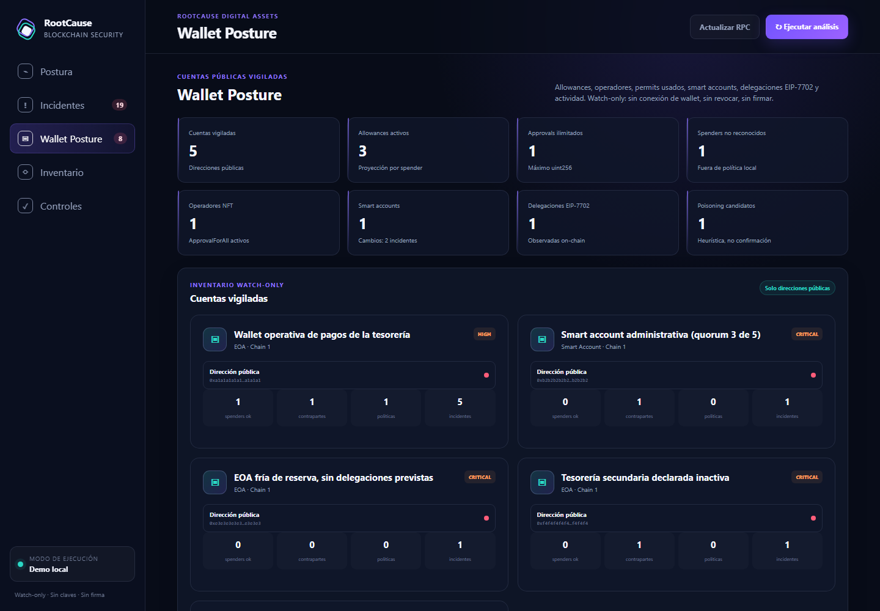Click the red status dot for Tesorería secundaria address
This screenshot has height=611, width=880.
[x=813, y=518]
